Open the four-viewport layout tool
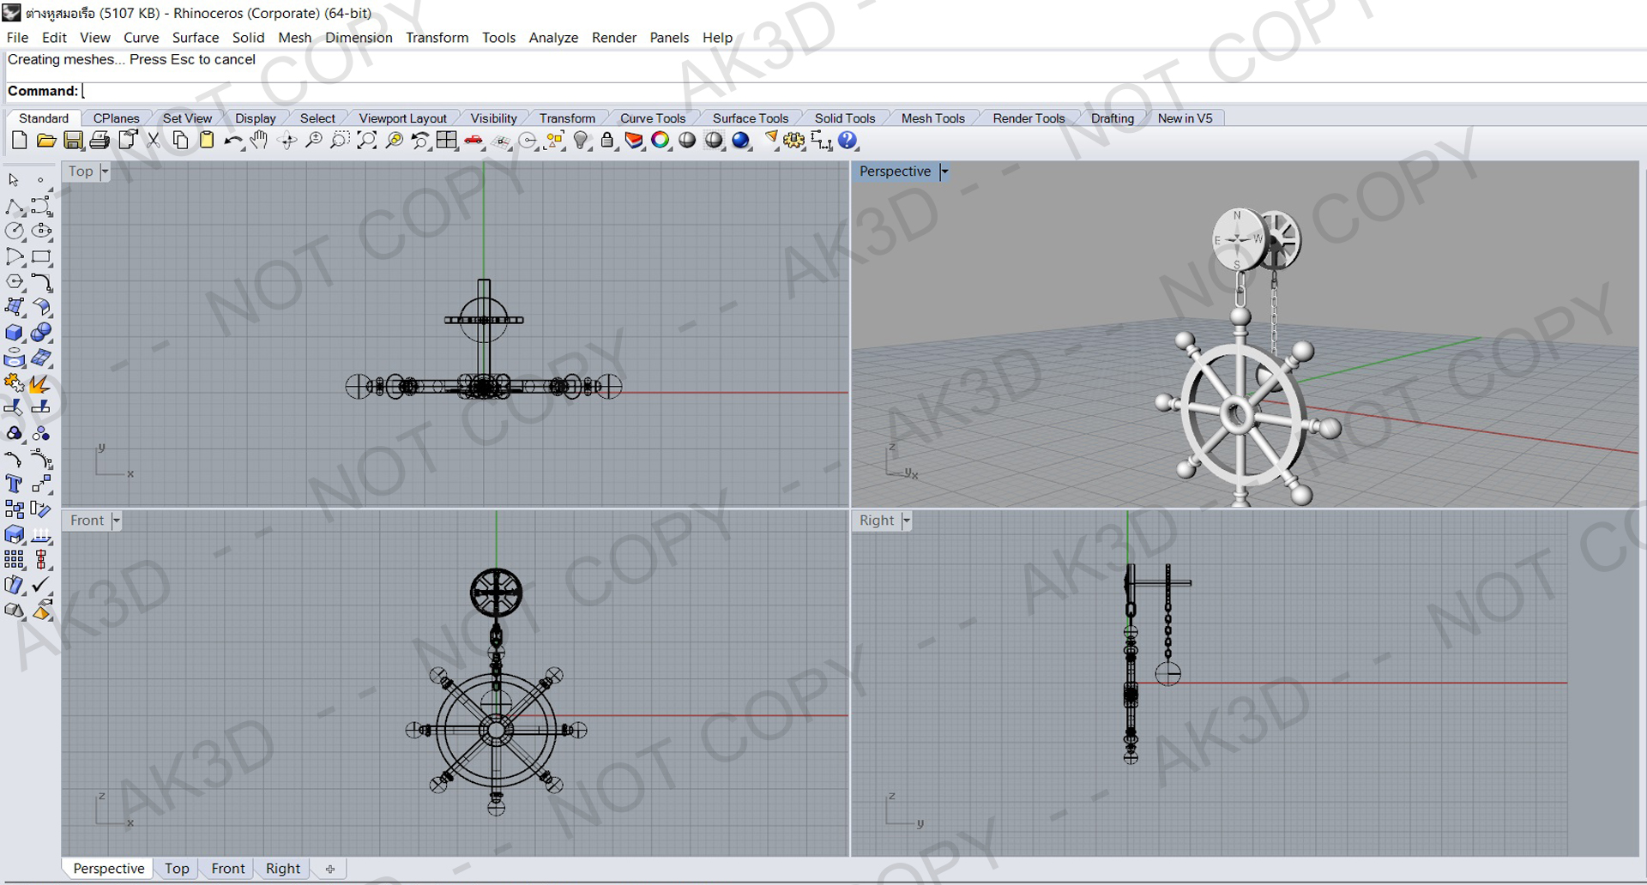Screen dimensions: 1647x885 [446, 141]
